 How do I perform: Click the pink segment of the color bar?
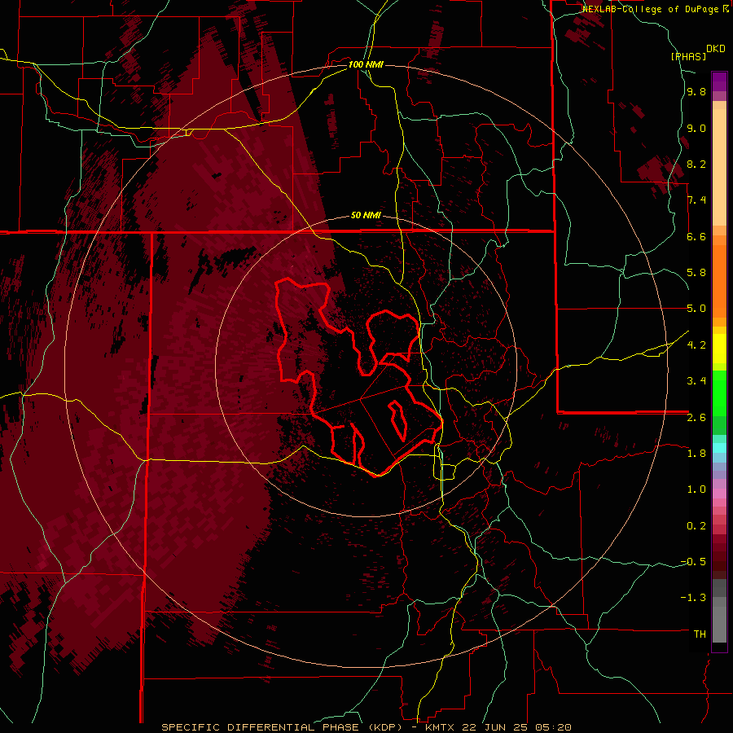pos(719,494)
